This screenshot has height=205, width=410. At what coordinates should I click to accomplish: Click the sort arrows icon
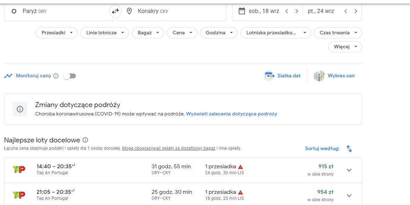349,148
